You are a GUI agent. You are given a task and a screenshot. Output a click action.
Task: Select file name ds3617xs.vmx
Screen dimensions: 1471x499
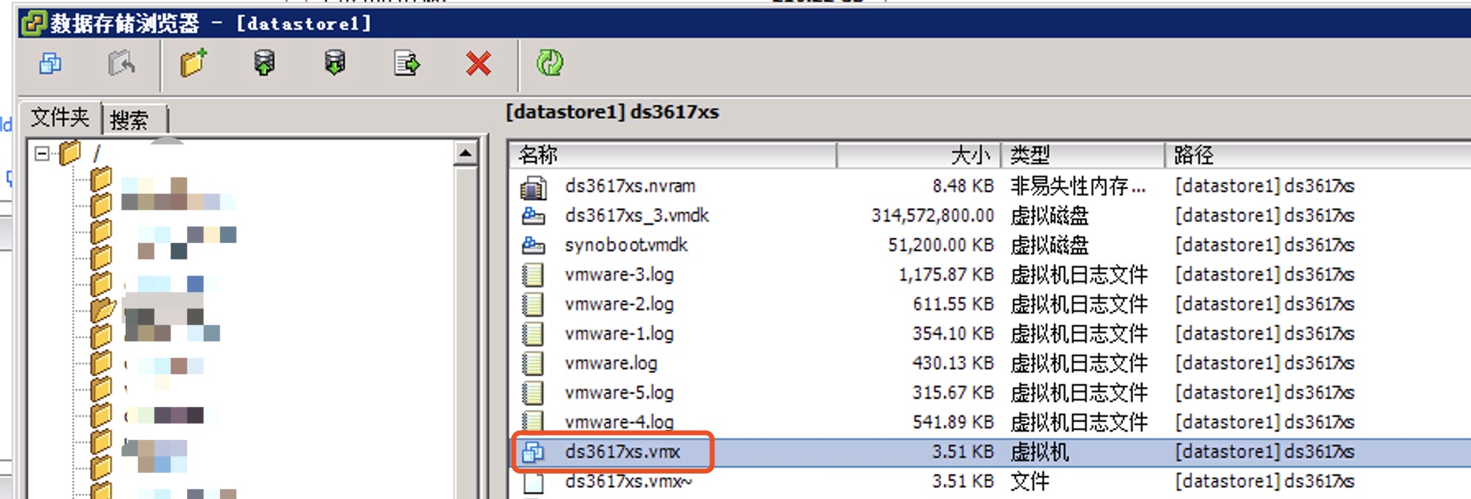(x=622, y=452)
